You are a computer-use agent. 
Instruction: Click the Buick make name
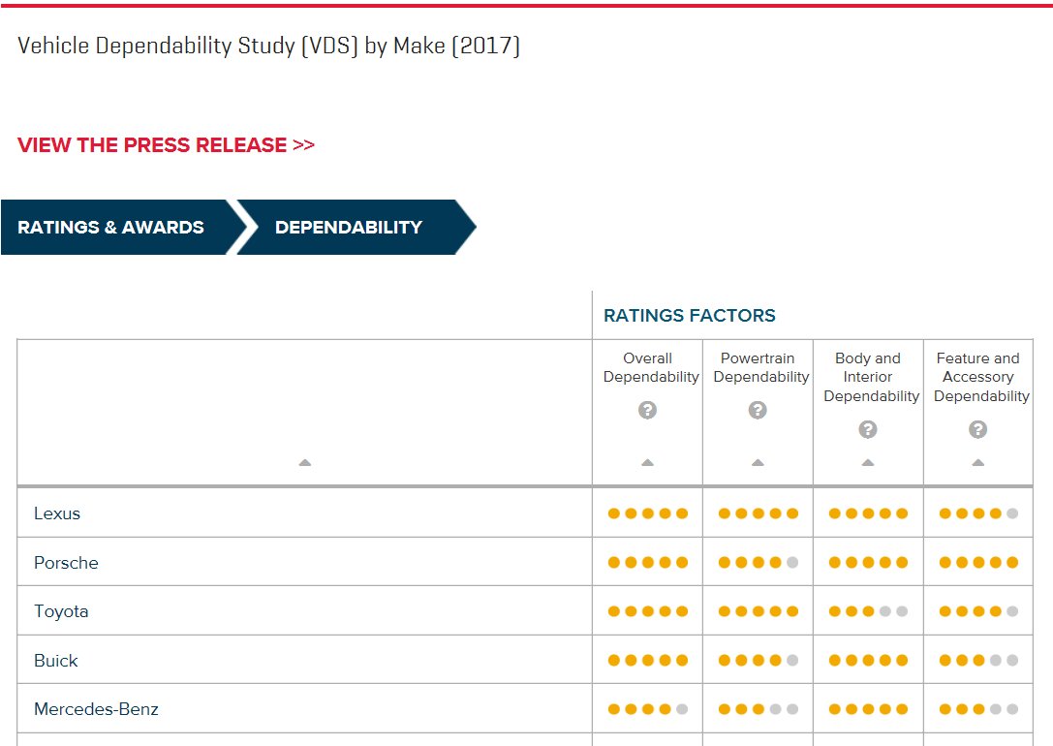[56, 661]
